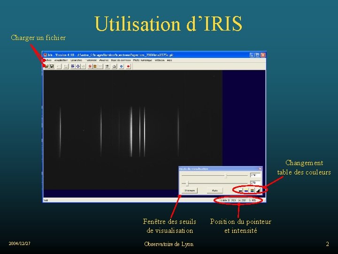Click the button left of Auto

pos(190,190)
